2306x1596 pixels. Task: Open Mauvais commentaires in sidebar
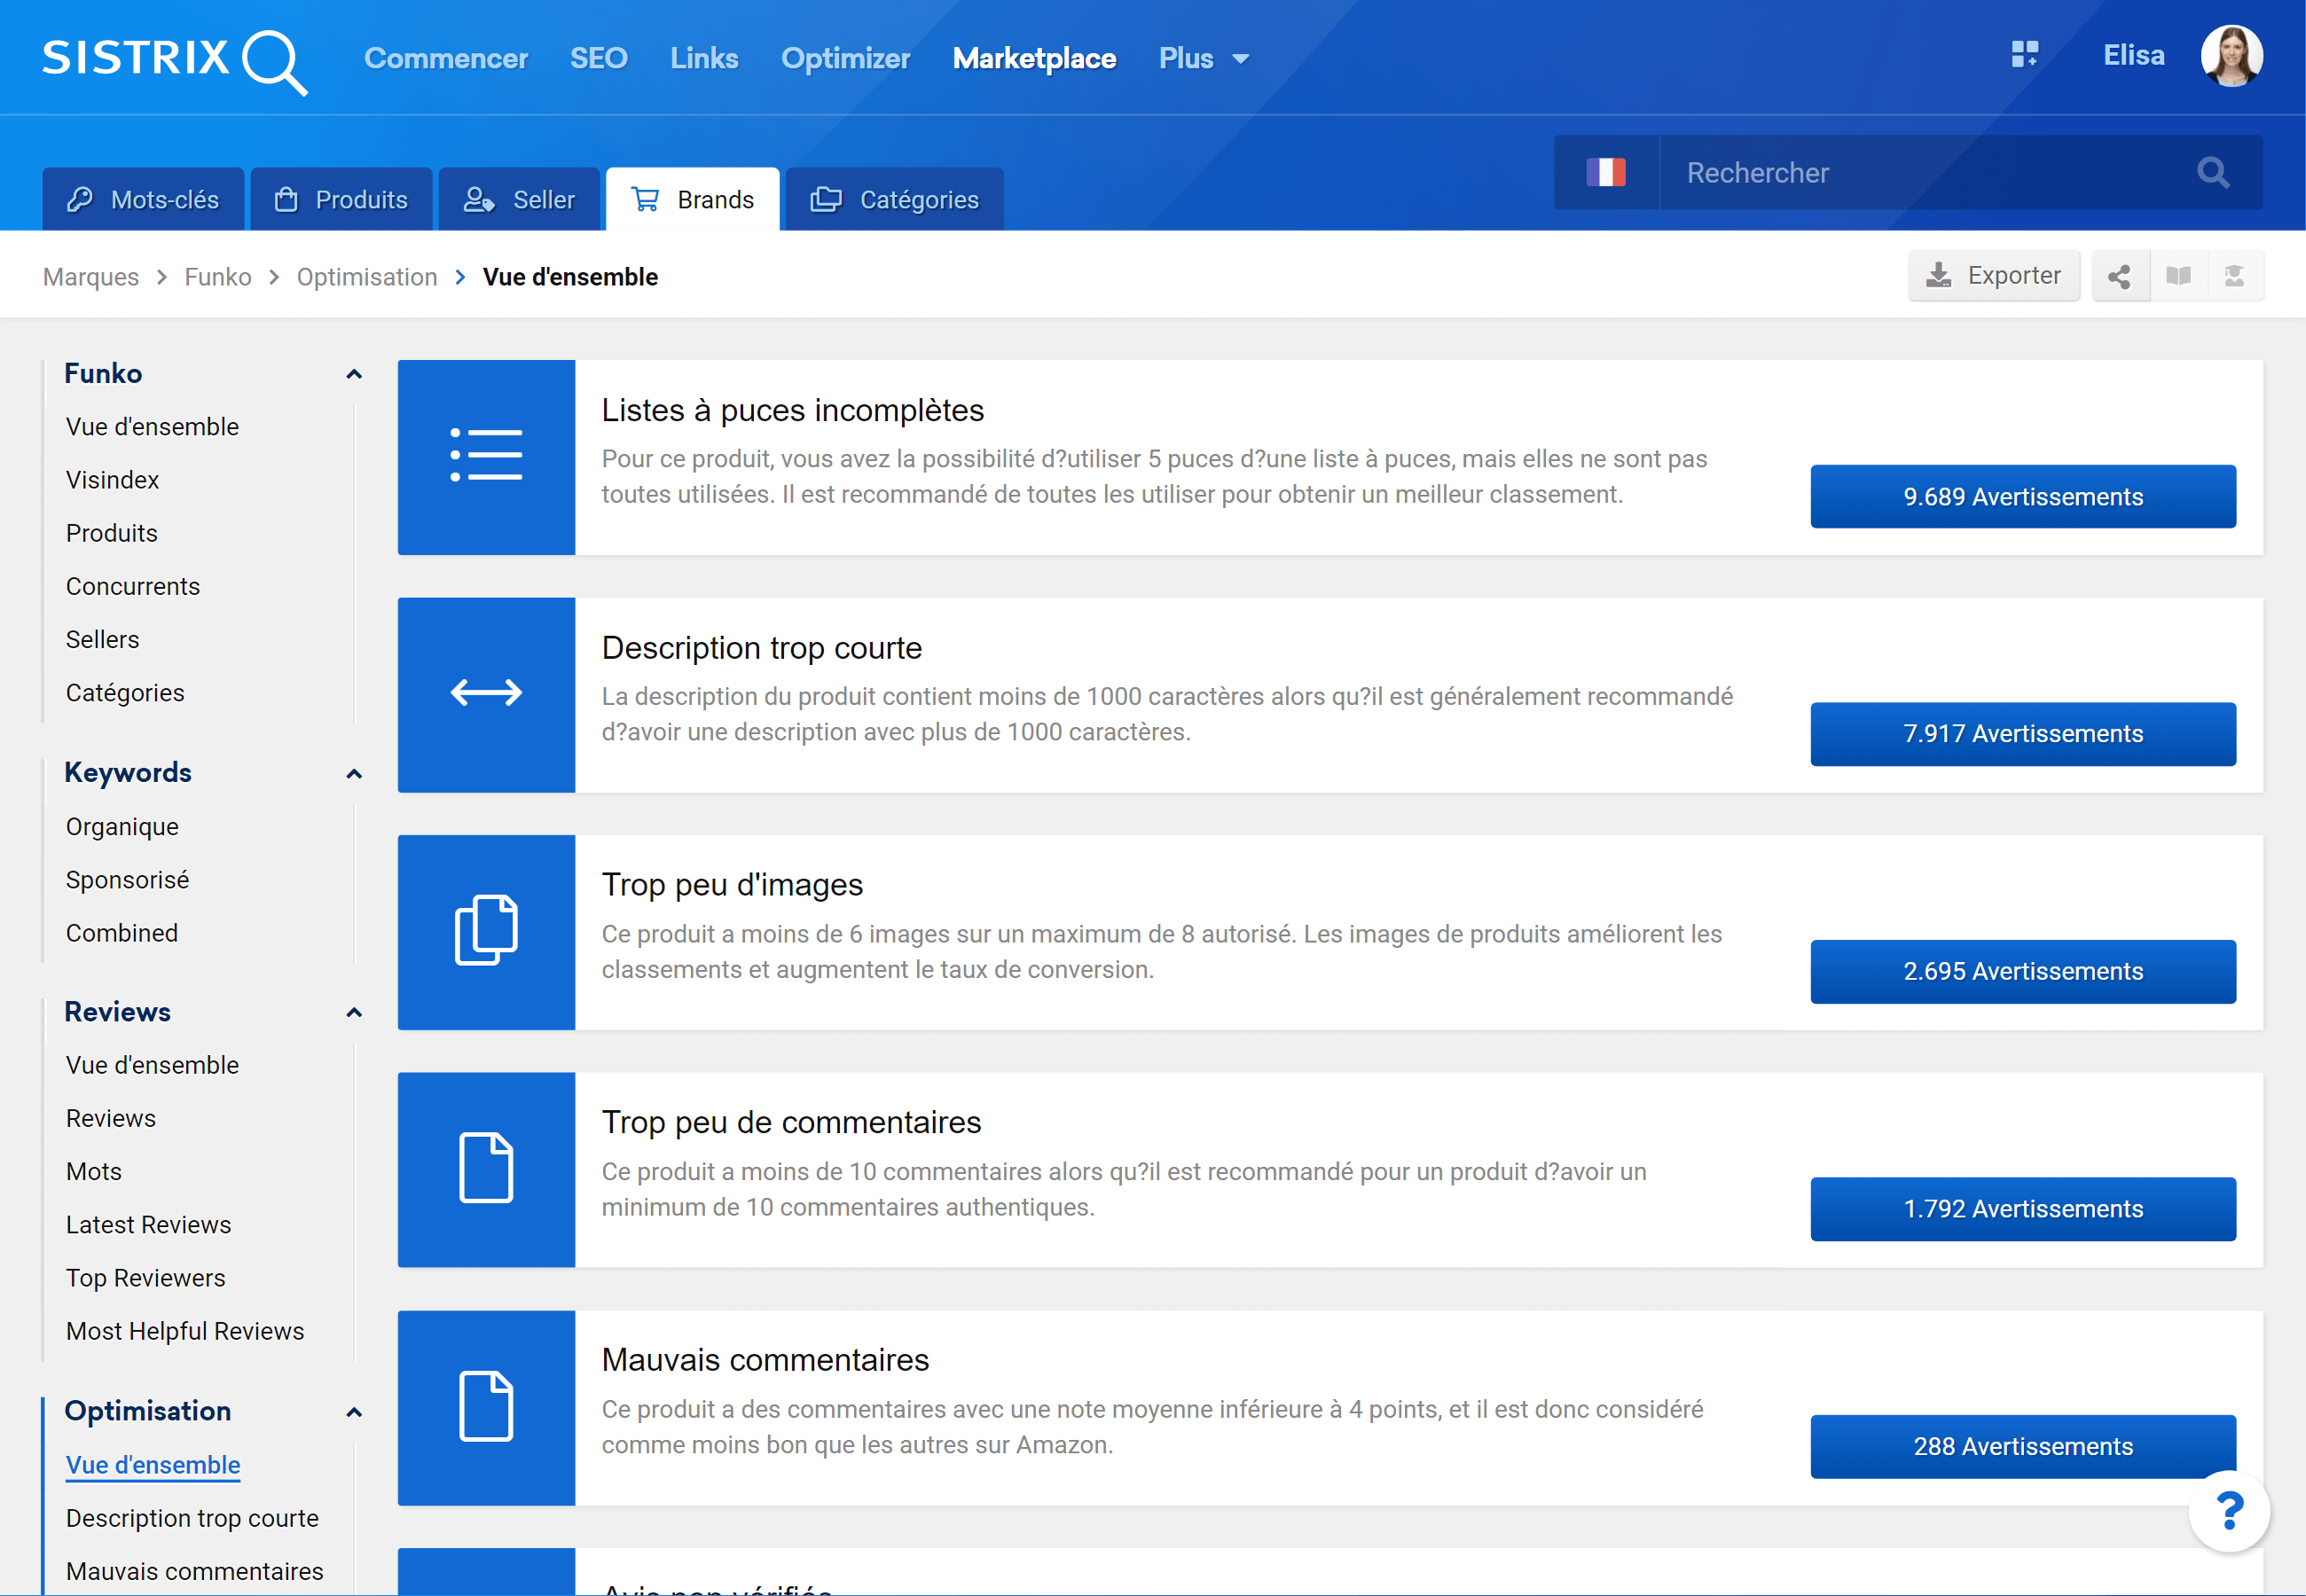195,1571
